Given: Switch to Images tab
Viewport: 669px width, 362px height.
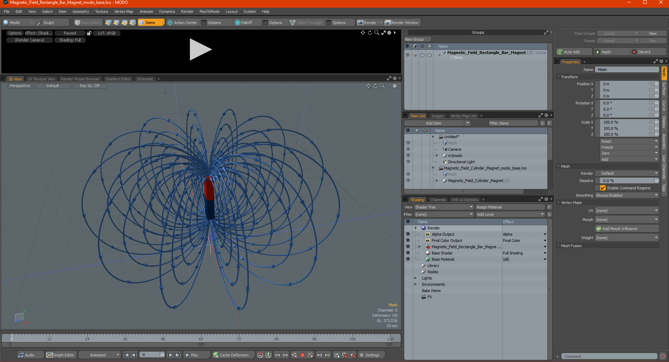Looking at the screenshot, I should 437,116.
